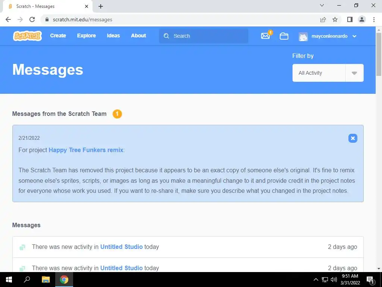Open Windows notification center
This screenshot has height=287, width=382.
point(370,280)
